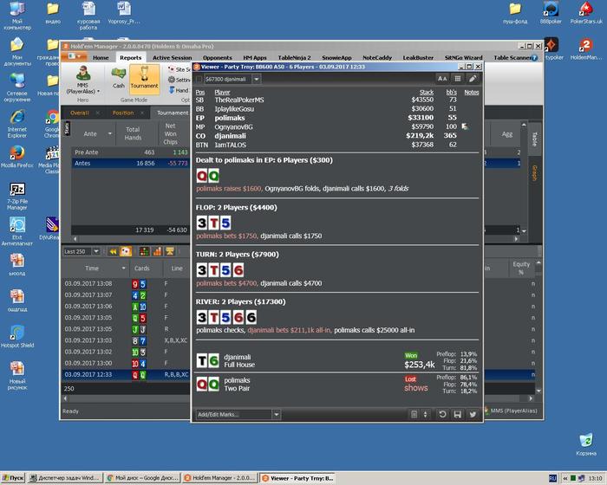
Task: Open Mozilla Firefox desktop icon
Action: click(17, 157)
